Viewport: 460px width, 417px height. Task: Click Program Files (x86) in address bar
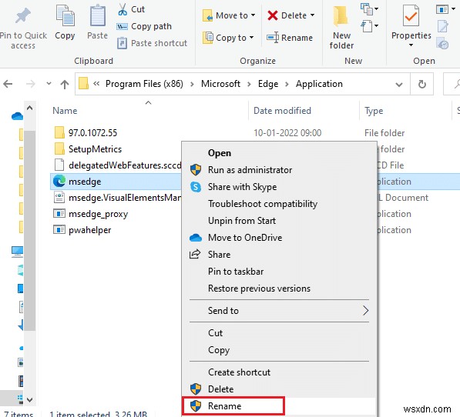click(144, 84)
